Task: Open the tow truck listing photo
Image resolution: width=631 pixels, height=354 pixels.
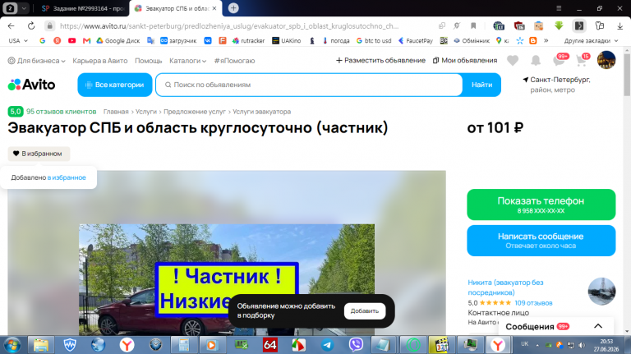Action: point(227,279)
